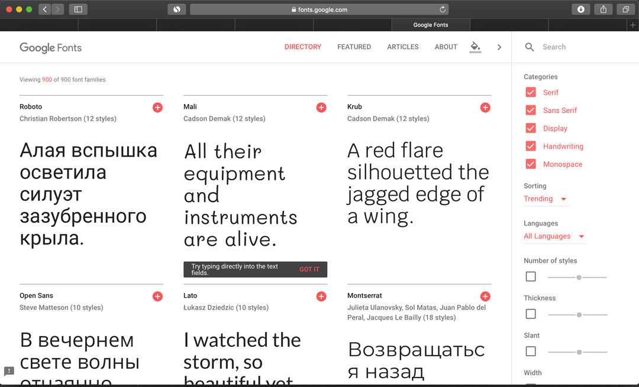639x387 pixels.
Task: Click the feedback icon at bottom left
Action: 9,371
